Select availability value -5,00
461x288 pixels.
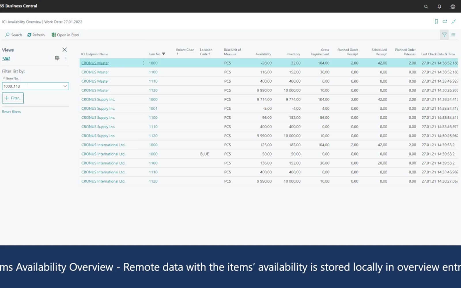pos(267,109)
